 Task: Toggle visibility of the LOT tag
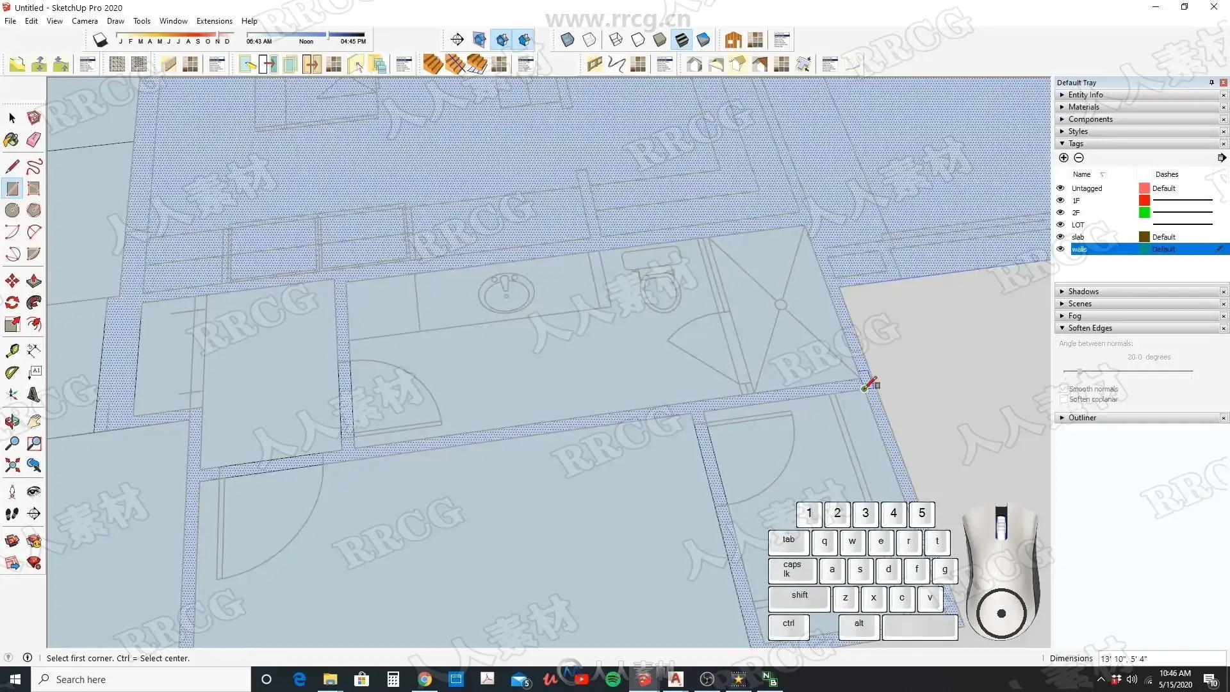click(x=1060, y=225)
